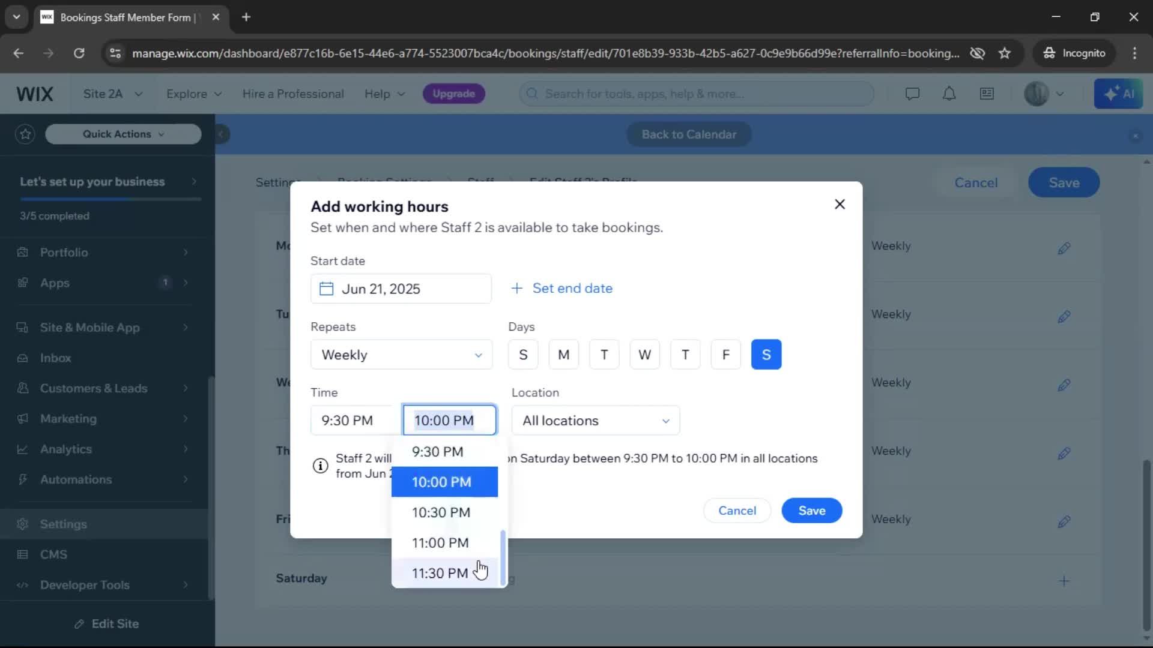Screen dimensions: 1153x648
Task: Toggle Friday day button
Action: click(x=725, y=355)
